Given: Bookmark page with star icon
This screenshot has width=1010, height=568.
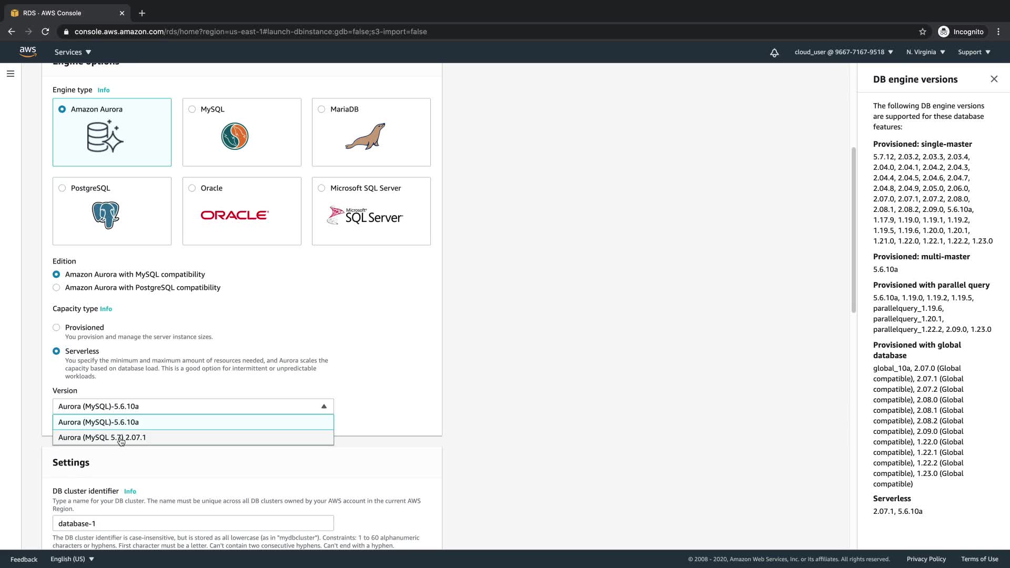Looking at the screenshot, I should click(923, 32).
